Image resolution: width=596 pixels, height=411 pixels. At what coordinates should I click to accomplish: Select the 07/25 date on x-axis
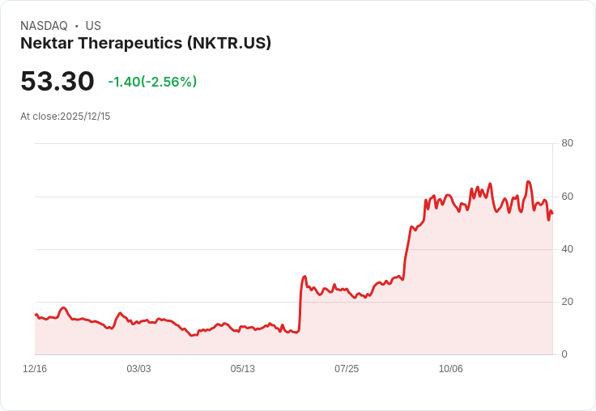tap(347, 369)
